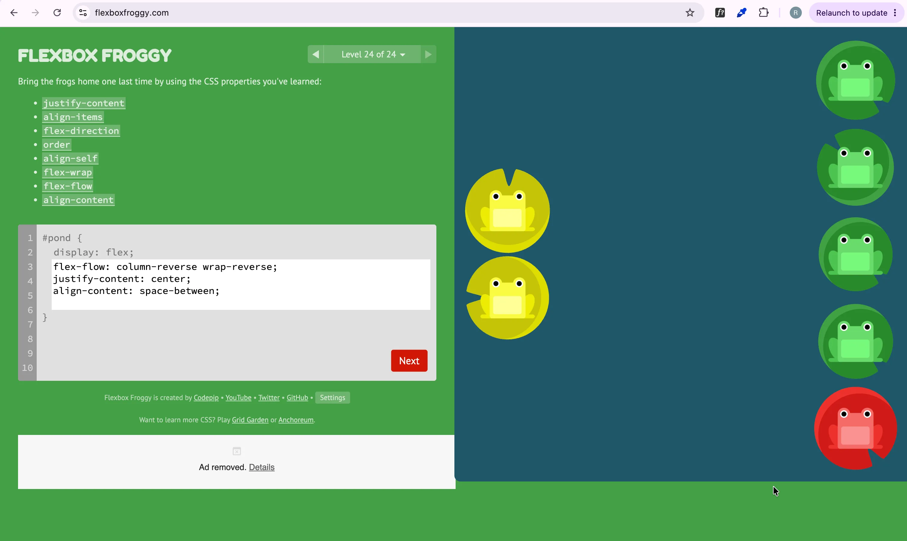Open site information icon in address bar

pyautogui.click(x=83, y=13)
